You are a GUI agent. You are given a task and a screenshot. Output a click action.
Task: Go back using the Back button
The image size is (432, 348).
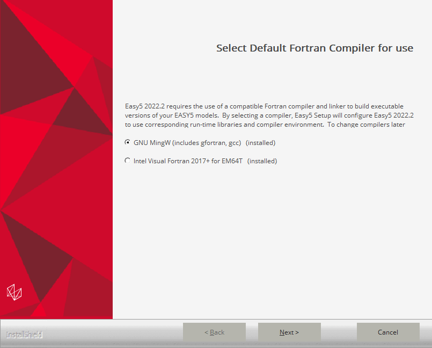(214, 332)
